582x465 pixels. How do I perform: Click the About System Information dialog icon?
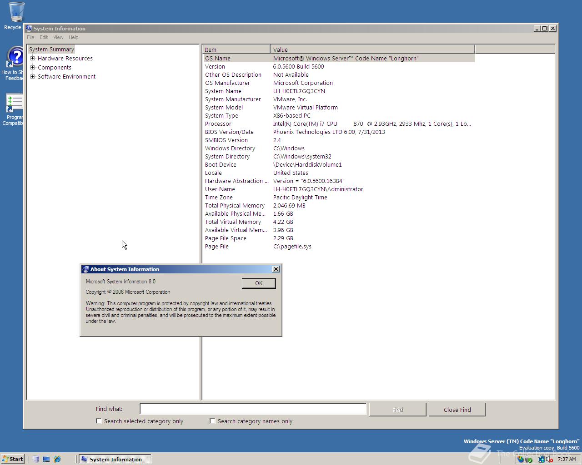[x=85, y=269]
